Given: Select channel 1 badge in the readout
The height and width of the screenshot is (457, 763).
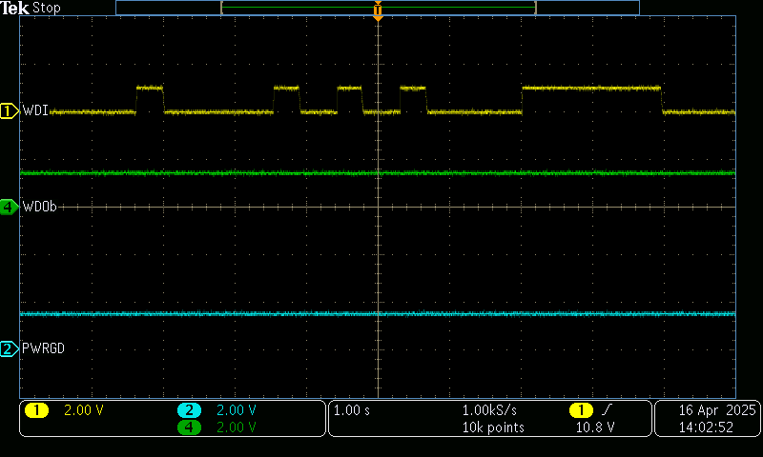Looking at the screenshot, I should point(36,410).
